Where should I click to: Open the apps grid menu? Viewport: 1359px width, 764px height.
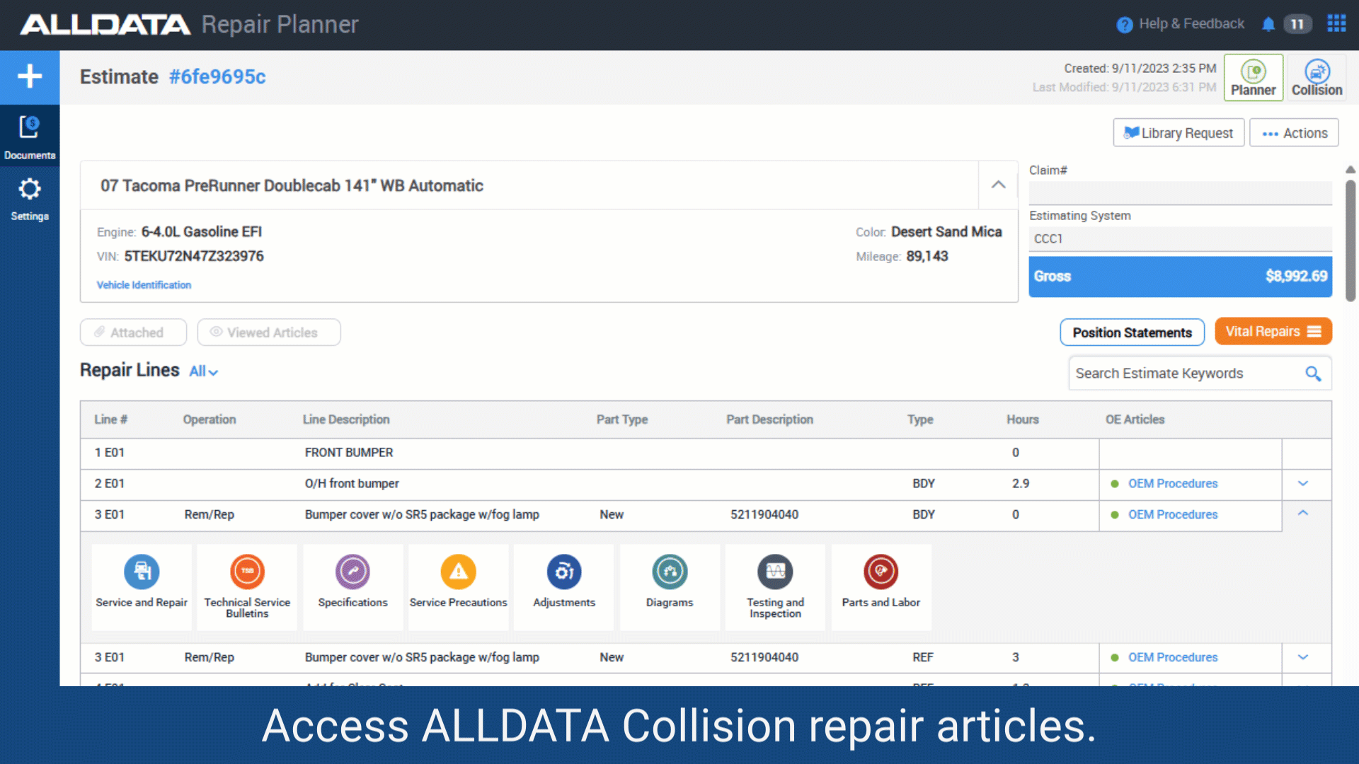coord(1336,24)
